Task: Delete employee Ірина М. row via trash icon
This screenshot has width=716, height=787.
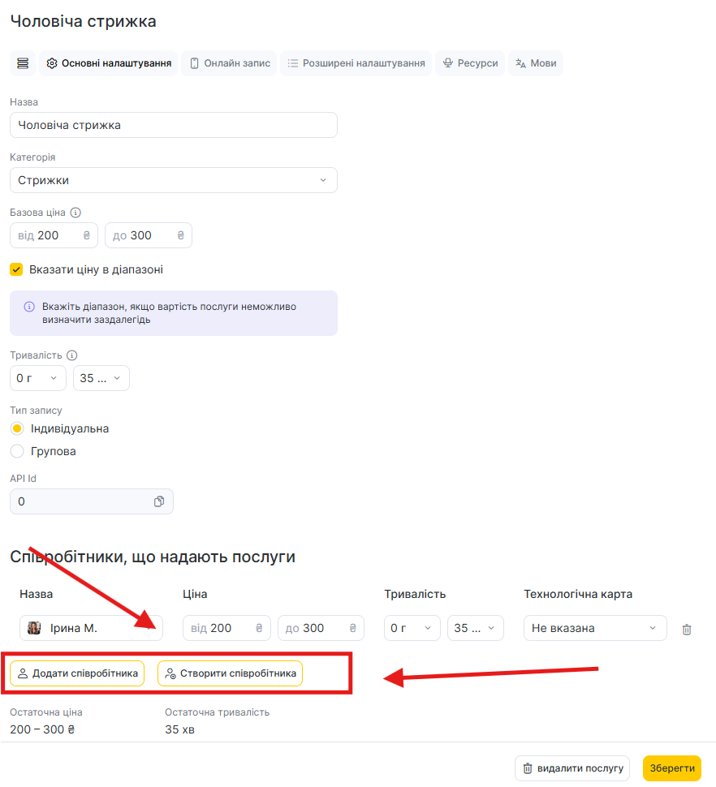Action: [x=687, y=629]
